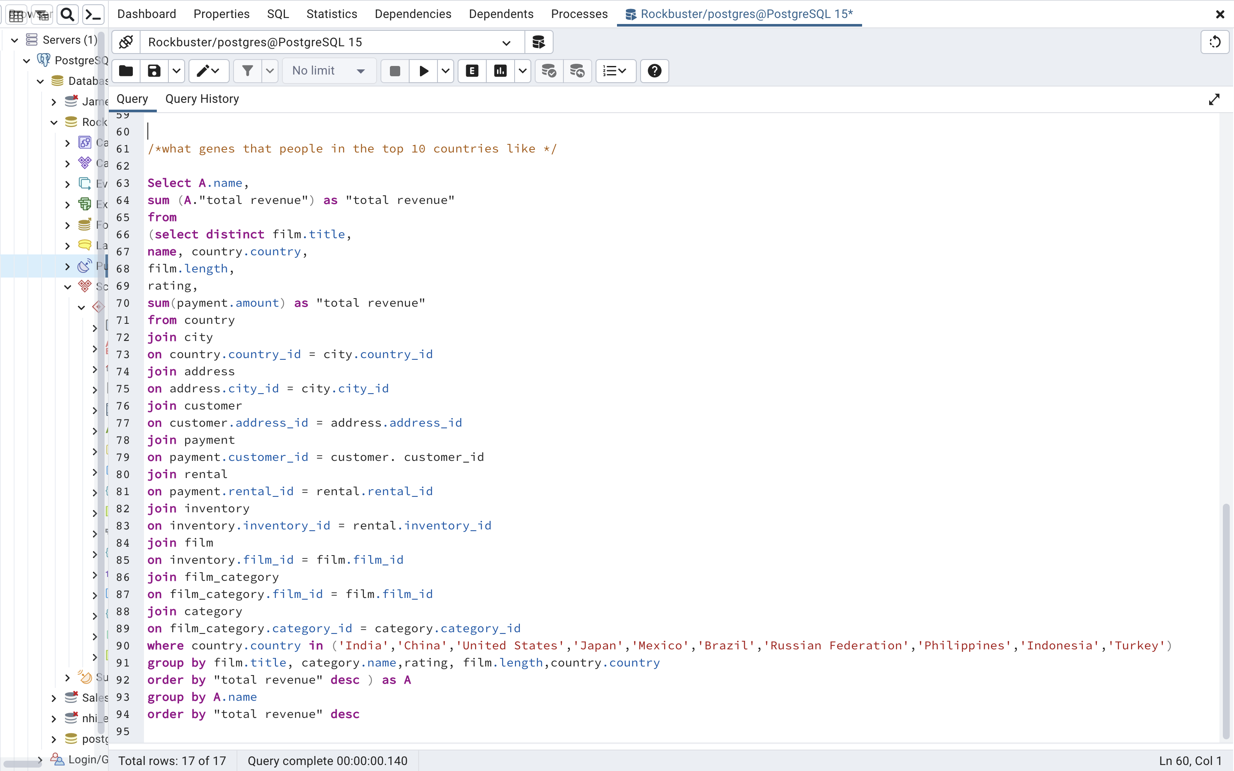Switch to the Properties tab
This screenshot has height=771, width=1234.
[x=221, y=14]
